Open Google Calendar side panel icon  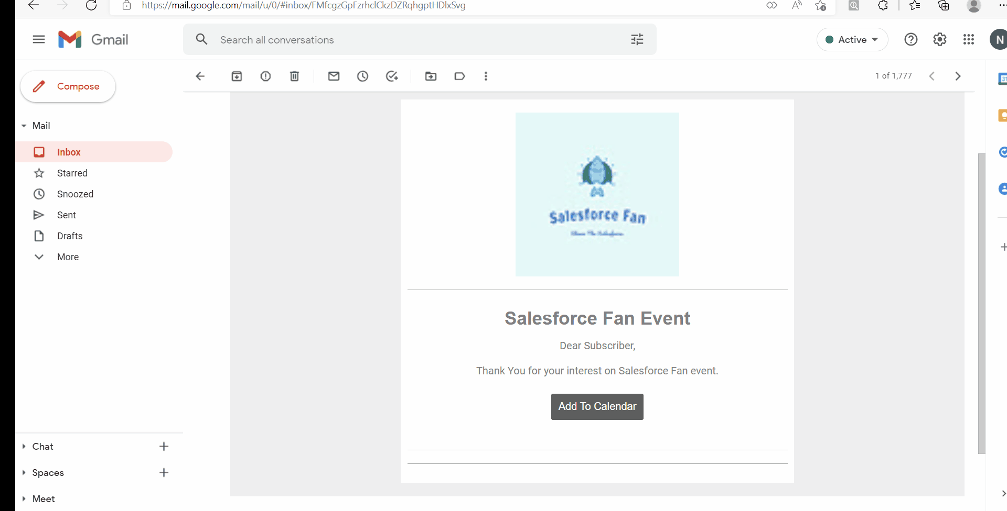(x=1002, y=79)
